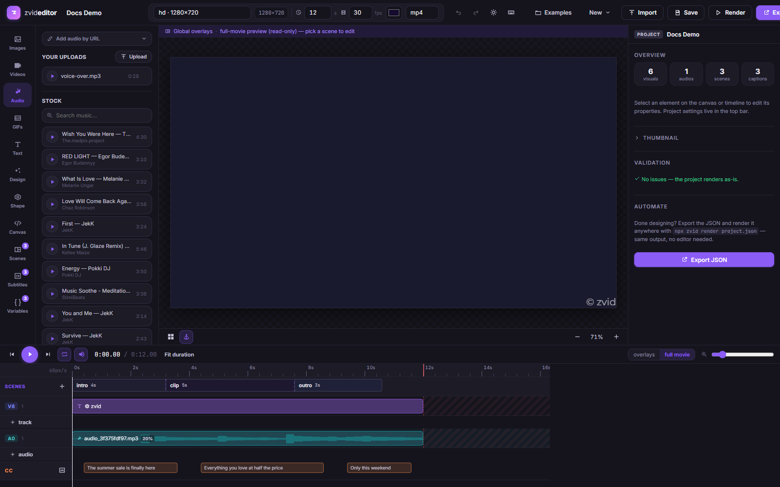Toggle audio mute in playback bar

pyautogui.click(x=81, y=355)
